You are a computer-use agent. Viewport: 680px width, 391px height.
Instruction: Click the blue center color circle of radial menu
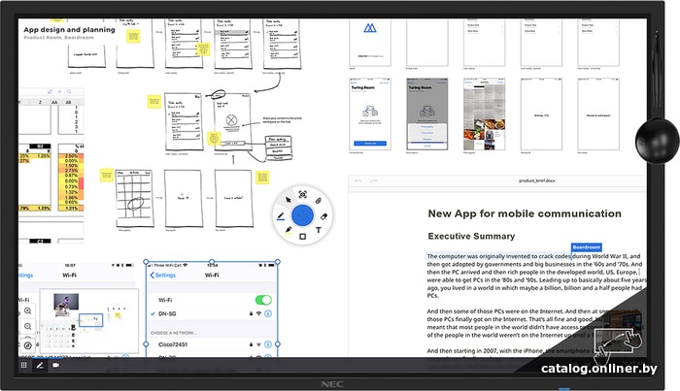point(303,215)
